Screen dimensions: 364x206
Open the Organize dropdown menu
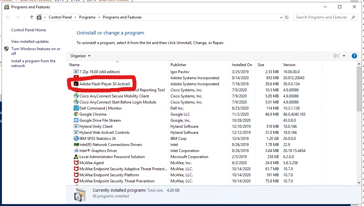click(80, 56)
